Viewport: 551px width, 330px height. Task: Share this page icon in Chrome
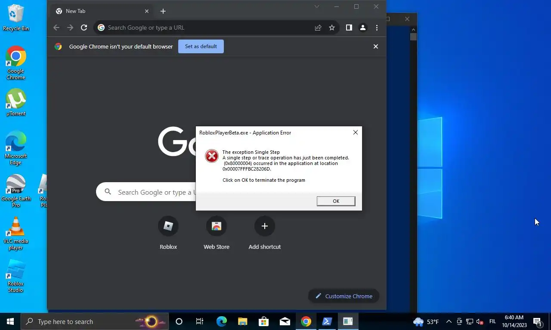[318, 27]
